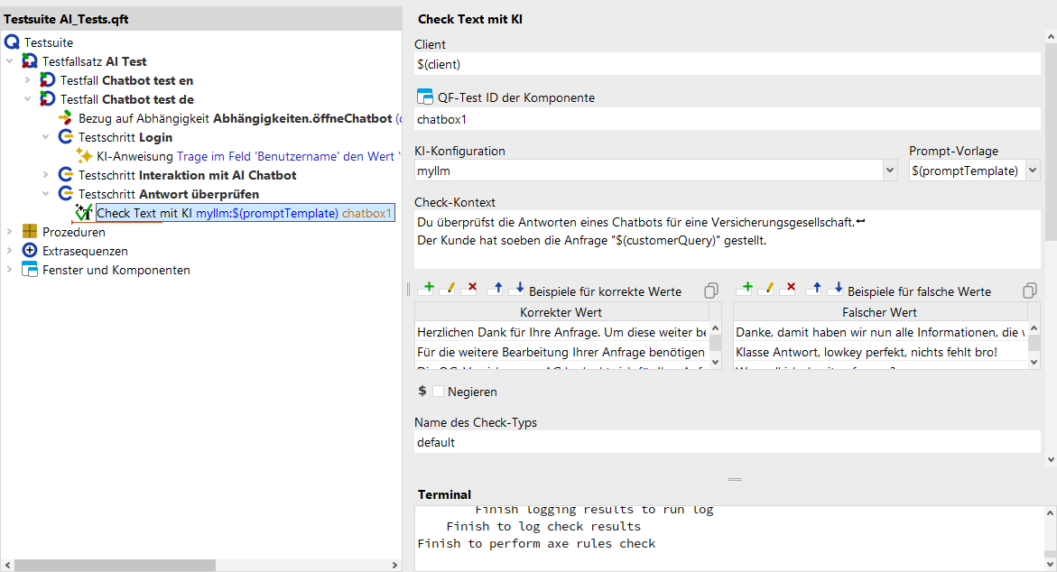Collapse Testschritt Antwort überprüfen node

coord(45,193)
